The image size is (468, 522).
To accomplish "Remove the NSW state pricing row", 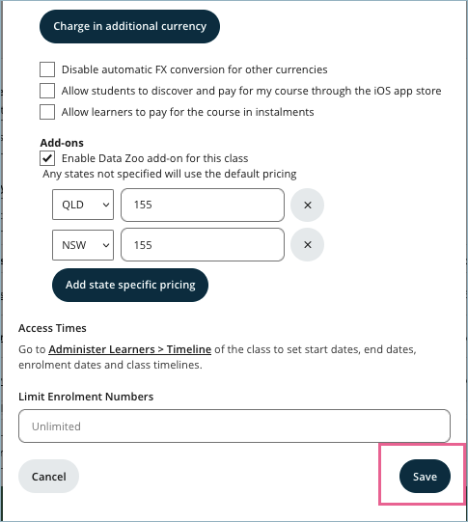I will click(307, 245).
